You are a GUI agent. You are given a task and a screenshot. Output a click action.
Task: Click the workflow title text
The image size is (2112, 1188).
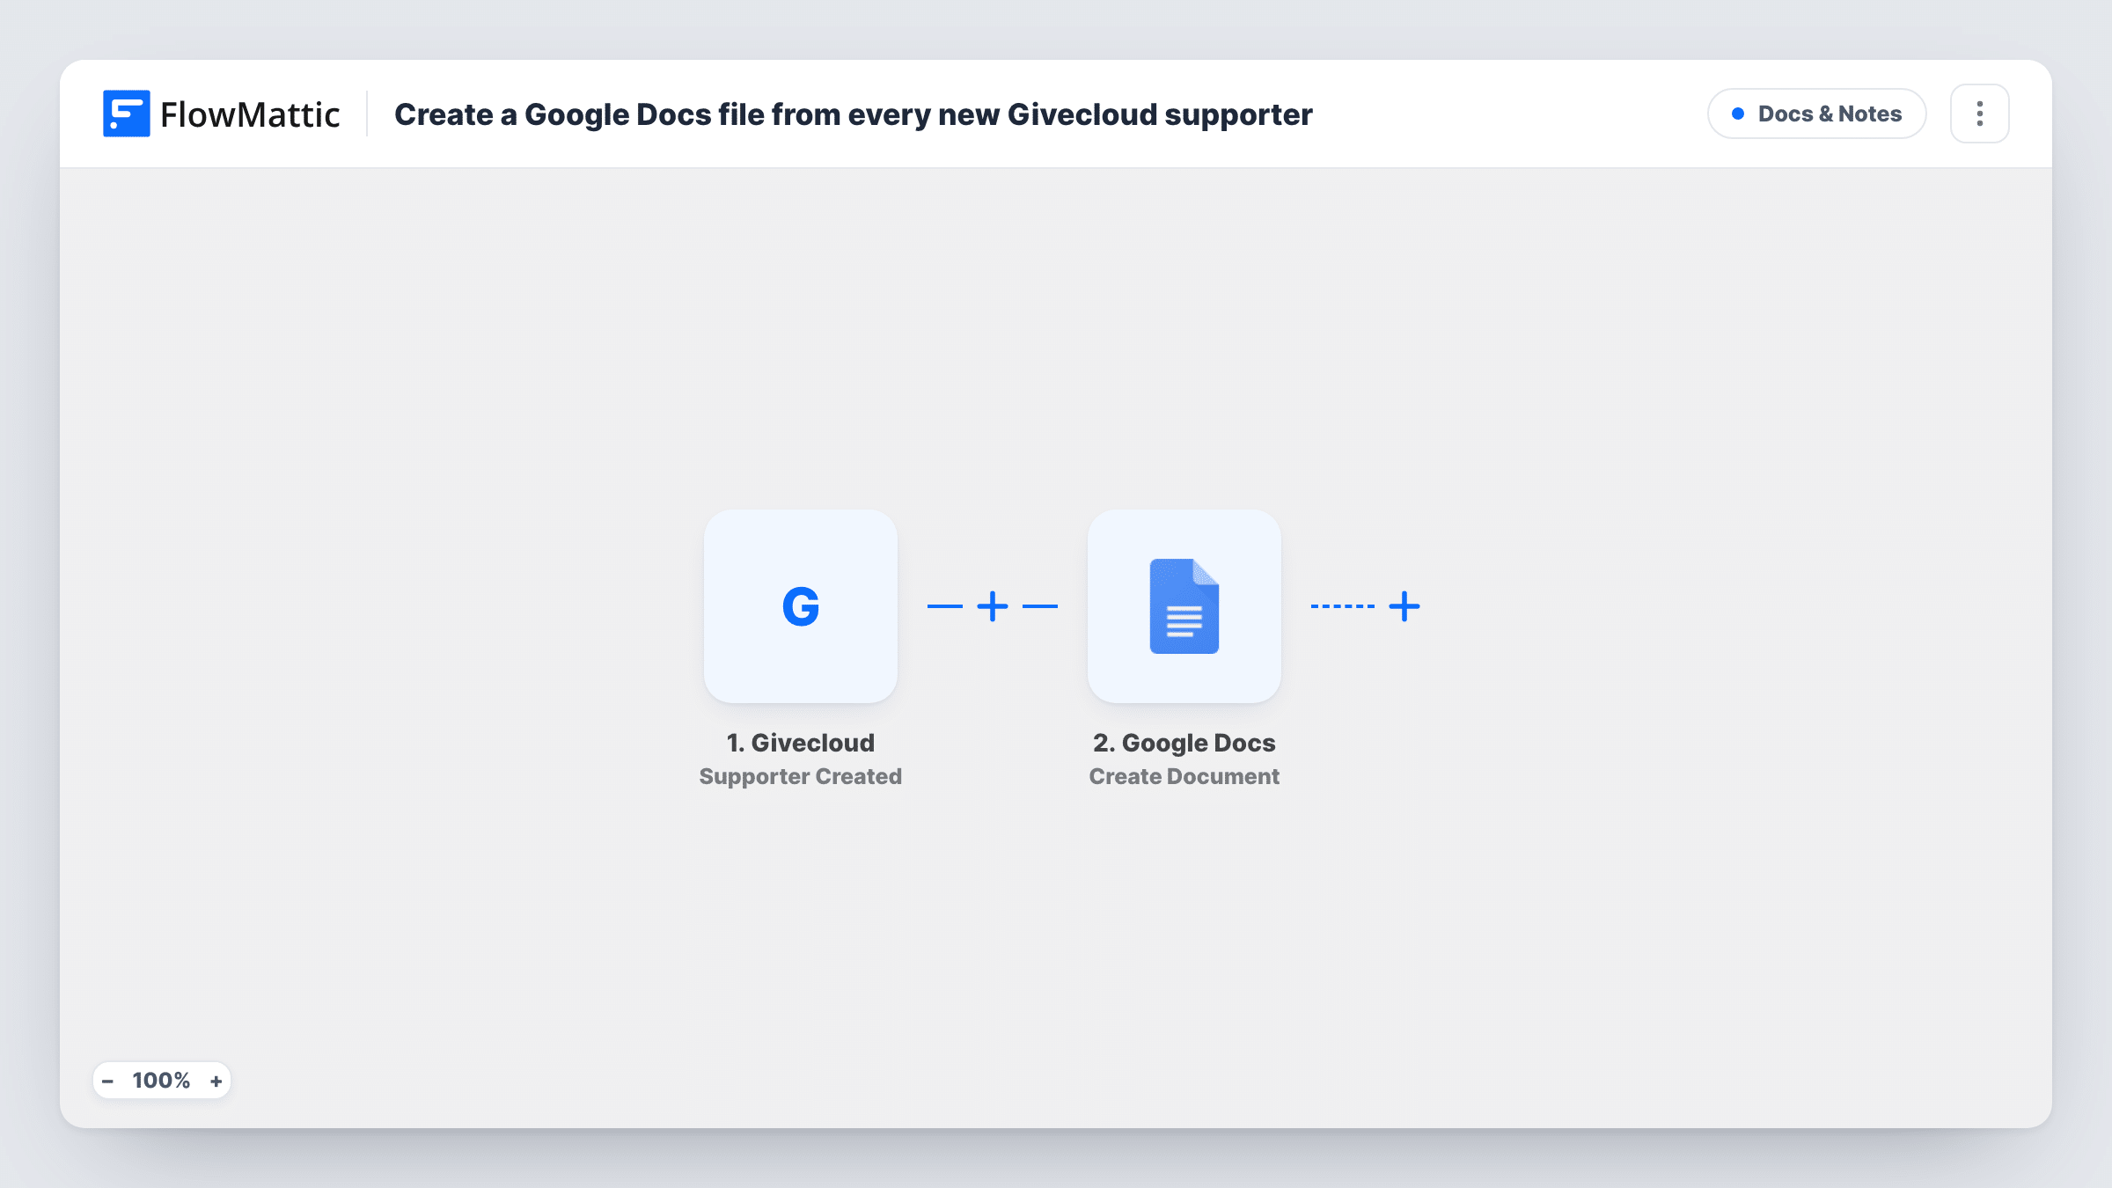click(854, 114)
